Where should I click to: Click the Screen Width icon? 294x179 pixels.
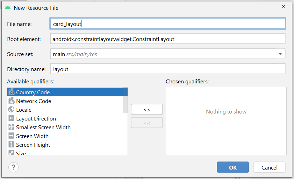pyautogui.click(x=11, y=136)
